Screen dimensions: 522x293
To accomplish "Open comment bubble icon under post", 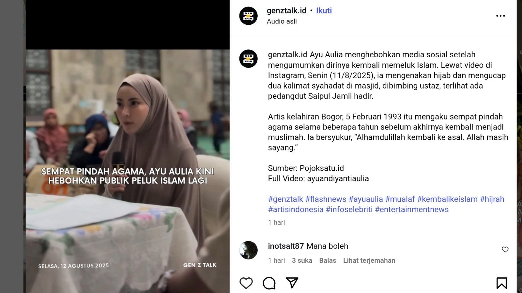I will [269, 283].
